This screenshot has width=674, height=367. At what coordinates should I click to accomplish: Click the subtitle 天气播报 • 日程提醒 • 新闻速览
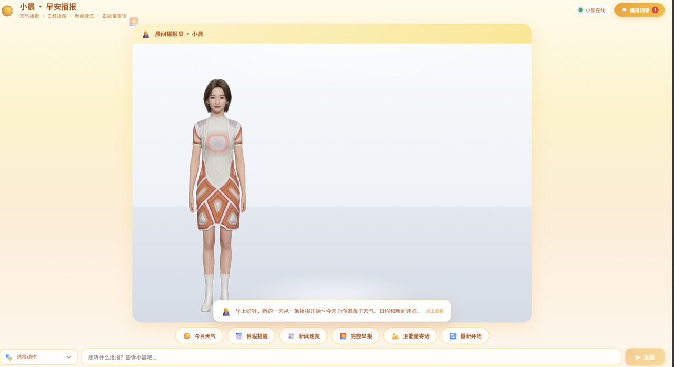pyautogui.click(x=73, y=16)
